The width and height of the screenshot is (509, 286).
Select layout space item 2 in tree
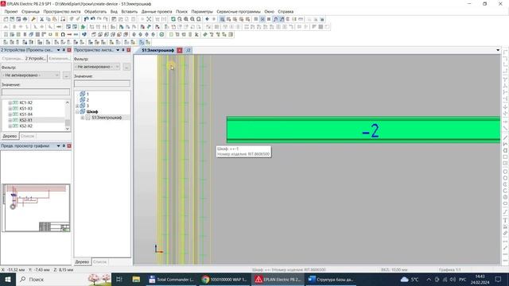(x=87, y=100)
